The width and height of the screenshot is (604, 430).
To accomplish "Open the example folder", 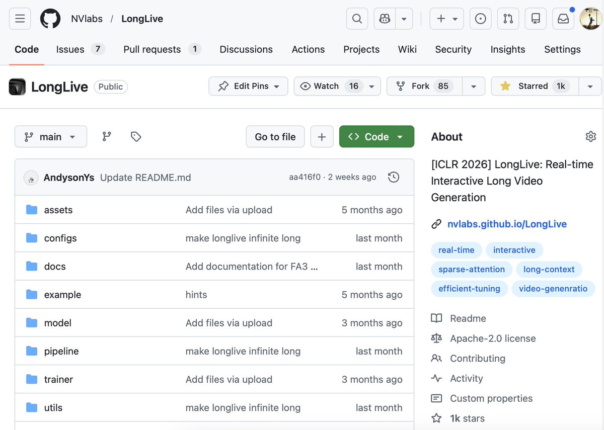I will click(62, 294).
